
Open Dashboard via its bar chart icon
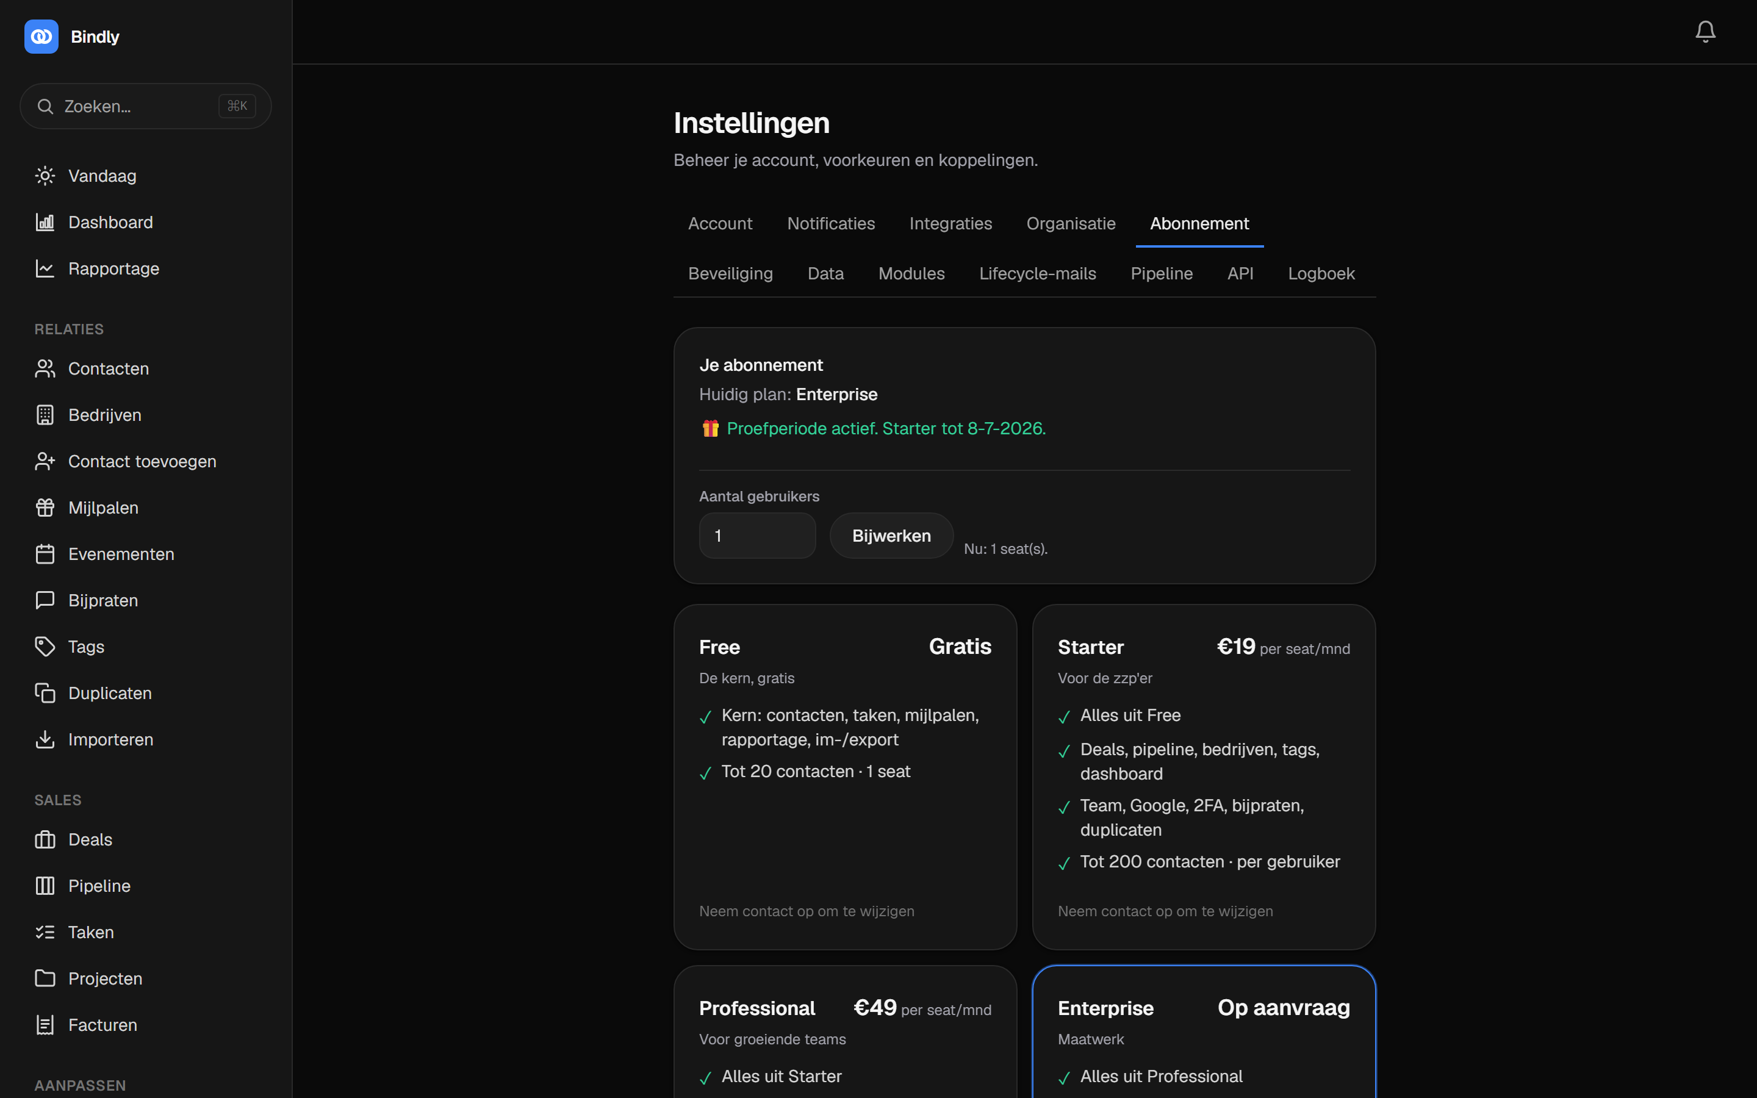[45, 222]
